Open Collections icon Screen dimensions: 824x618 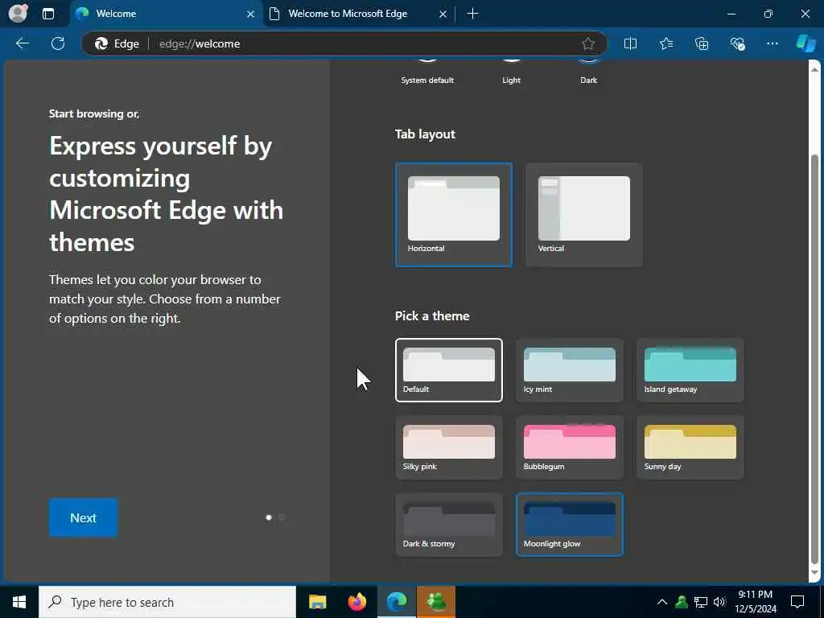coord(702,43)
